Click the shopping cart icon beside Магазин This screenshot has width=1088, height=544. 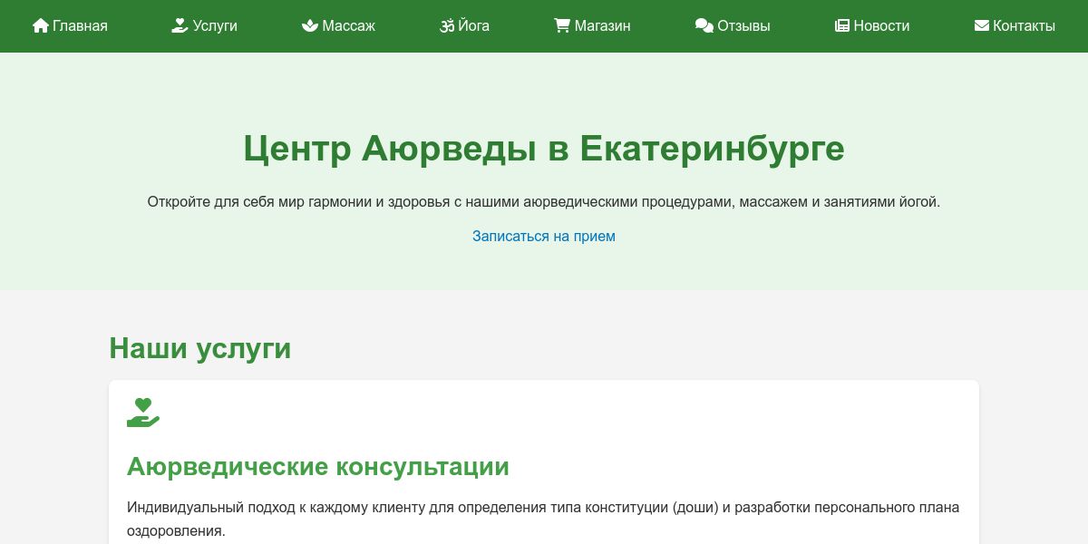(563, 26)
